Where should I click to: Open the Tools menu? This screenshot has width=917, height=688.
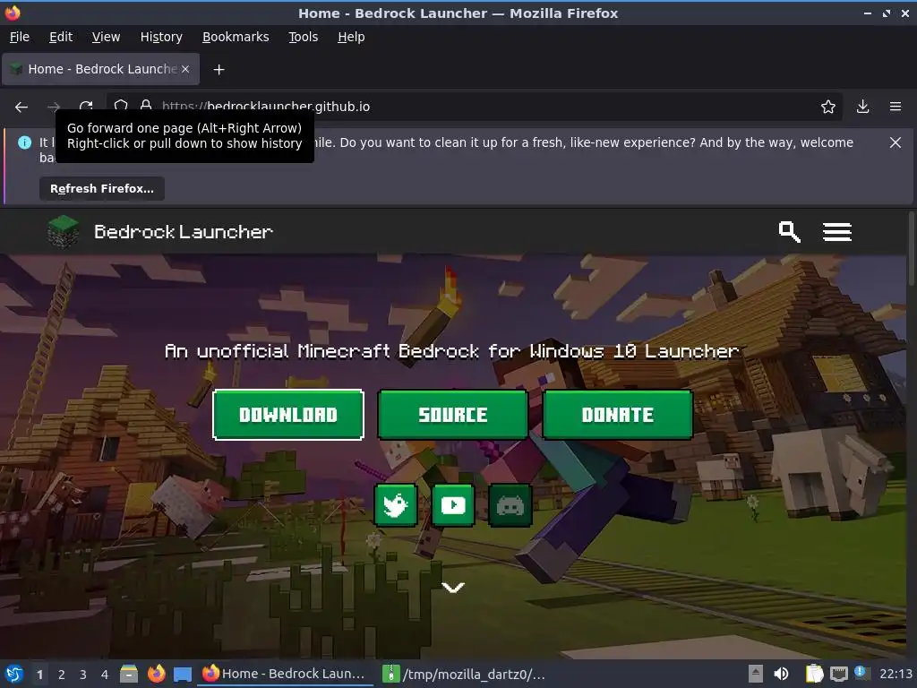[x=303, y=37]
